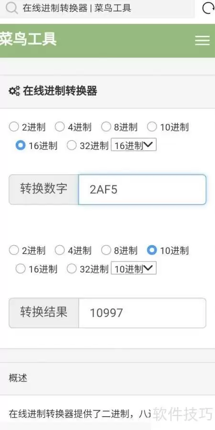Pick target 8进制 radio button
The image size is (215, 430).
(106, 250)
